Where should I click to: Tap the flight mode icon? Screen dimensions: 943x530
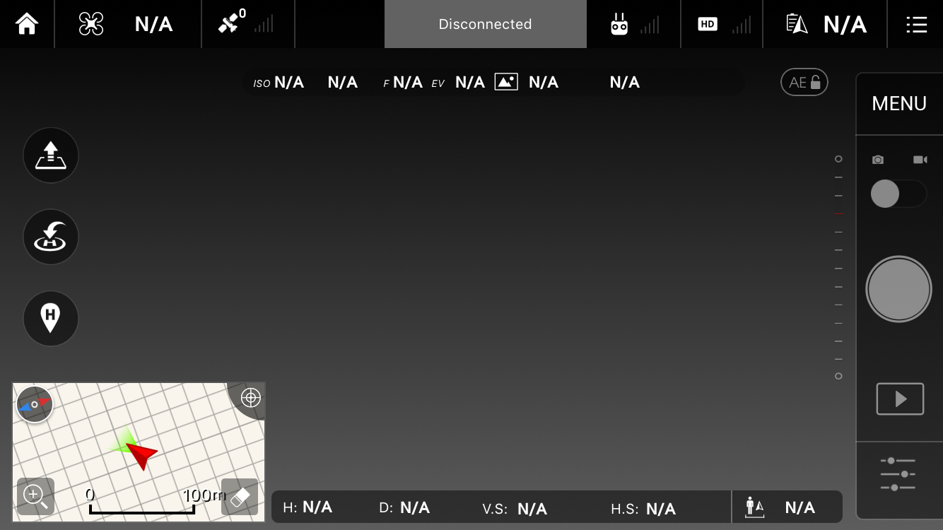click(x=797, y=24)
